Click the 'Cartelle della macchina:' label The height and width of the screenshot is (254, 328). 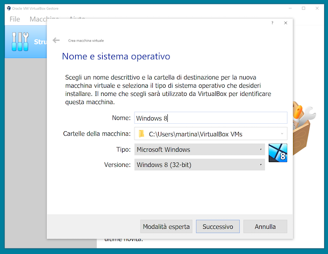[97, 133]
